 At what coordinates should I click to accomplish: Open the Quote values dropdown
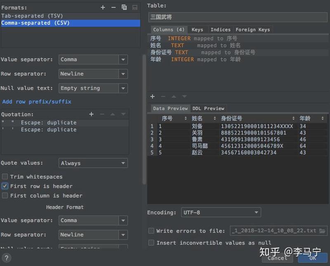[x=93, y=163]
